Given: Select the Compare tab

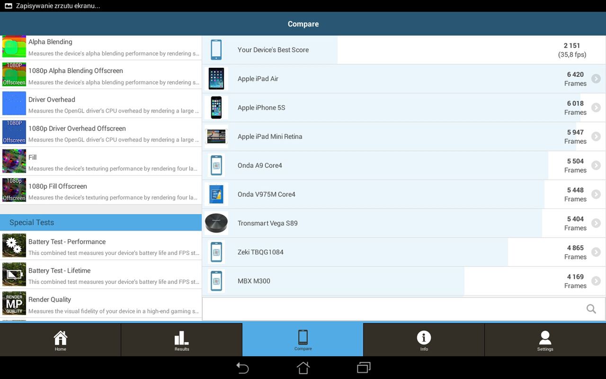Looking at the screenshot, I should click(303, 340).
